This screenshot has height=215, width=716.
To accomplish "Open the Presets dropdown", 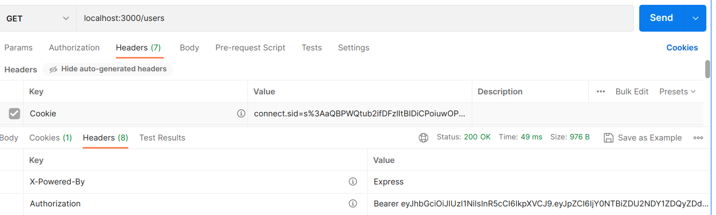I will (677, 92).
